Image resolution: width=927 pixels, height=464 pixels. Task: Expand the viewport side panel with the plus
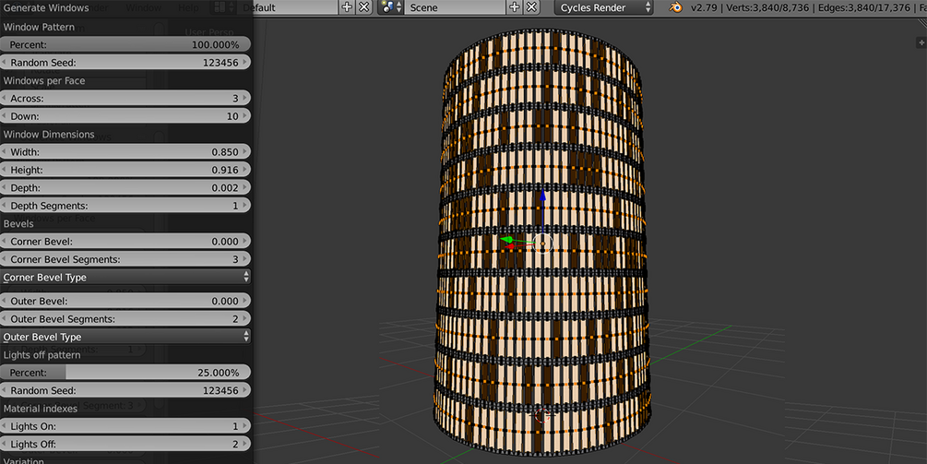(921, 42)
